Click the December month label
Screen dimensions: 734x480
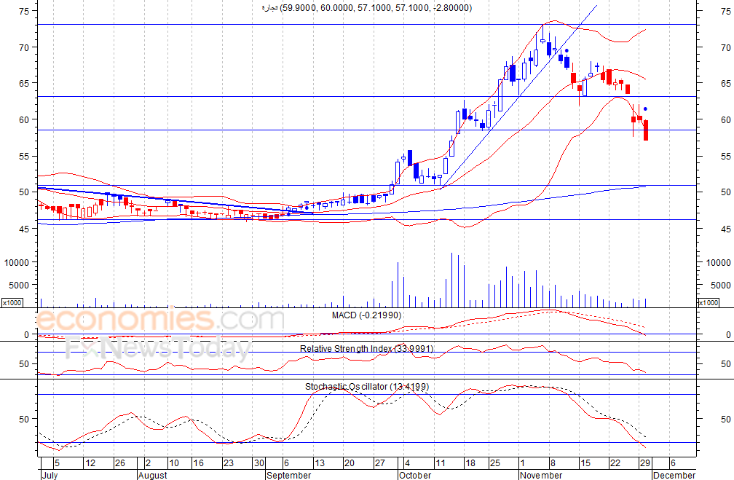pos(674,475)
